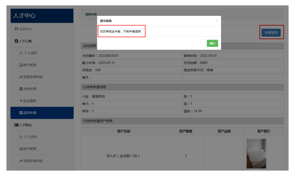Click the icon on active 退房申请 sidebar item
The width and height of the screenshot is (294, 177).
coord(21,113)
